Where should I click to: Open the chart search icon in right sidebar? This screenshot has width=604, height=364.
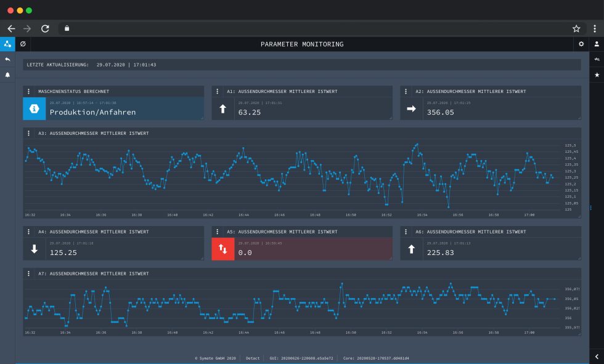597,59
